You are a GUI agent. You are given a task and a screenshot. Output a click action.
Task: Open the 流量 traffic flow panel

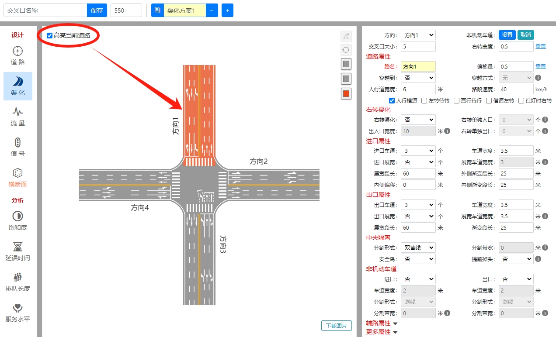pos(17,117)
